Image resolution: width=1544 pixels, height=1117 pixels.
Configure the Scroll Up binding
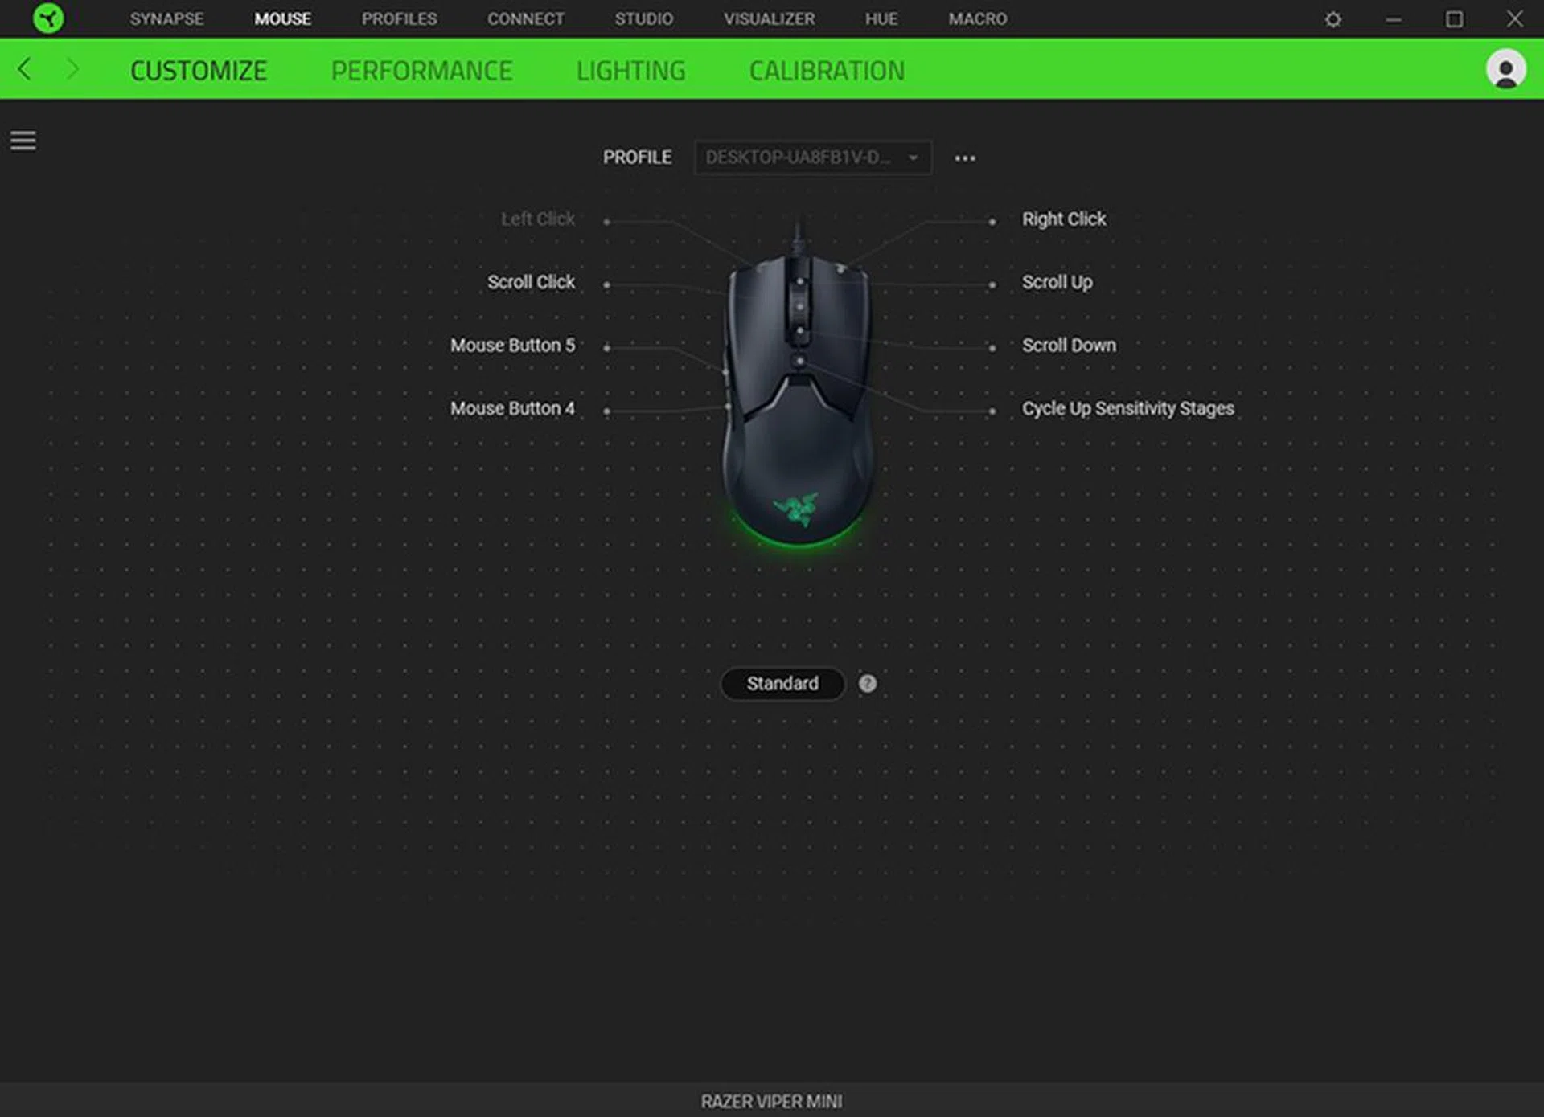point(1057,282)
